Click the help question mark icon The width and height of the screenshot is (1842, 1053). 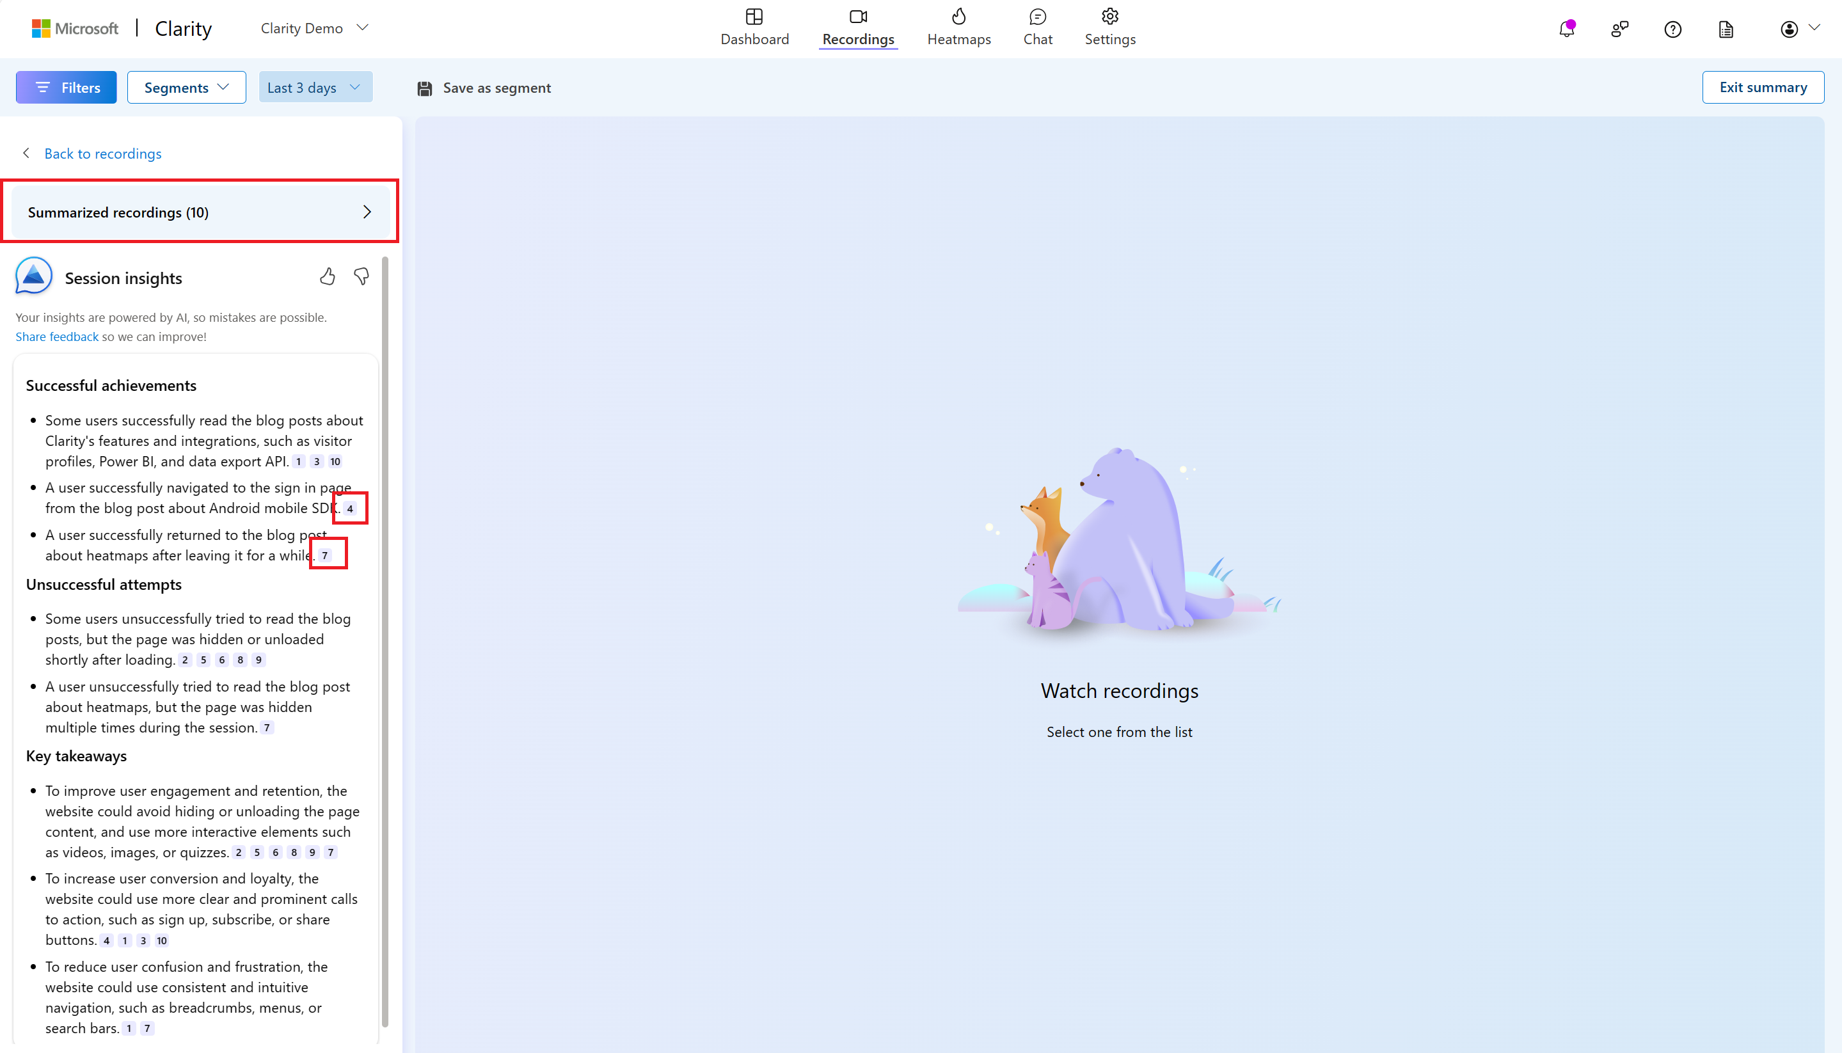(x=1672, y=28)
